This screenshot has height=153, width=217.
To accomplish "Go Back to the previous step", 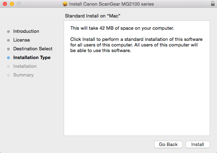I will coord(168,144).
